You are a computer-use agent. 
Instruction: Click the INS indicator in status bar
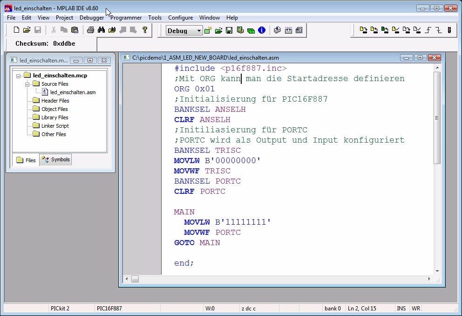[401, 309]
